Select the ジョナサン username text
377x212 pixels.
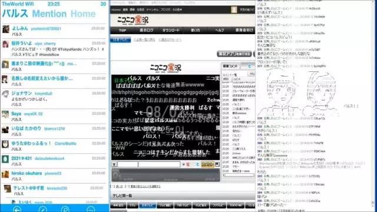pyautogui.click(x=22, y=93)
